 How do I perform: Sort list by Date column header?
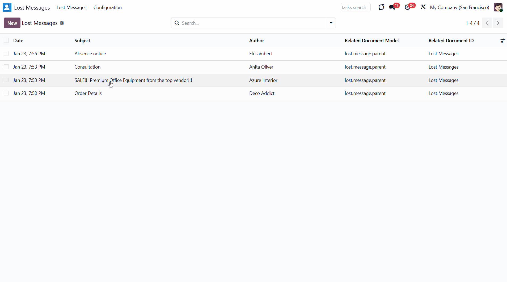[18, 41]
